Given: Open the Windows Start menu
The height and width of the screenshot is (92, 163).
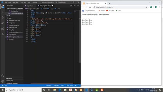Looking at the screenshot, I should [3, 90].
